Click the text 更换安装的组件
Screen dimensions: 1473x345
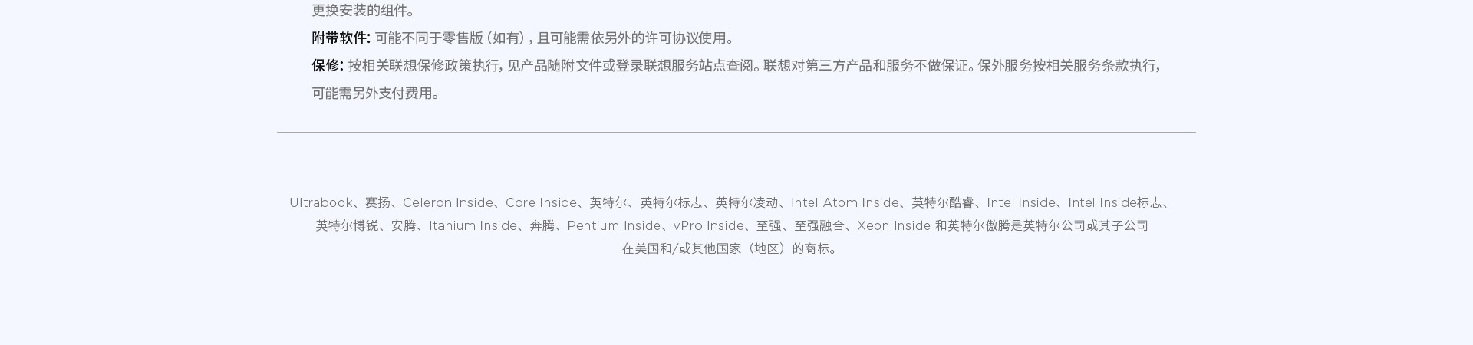click(x=363, y=11)
